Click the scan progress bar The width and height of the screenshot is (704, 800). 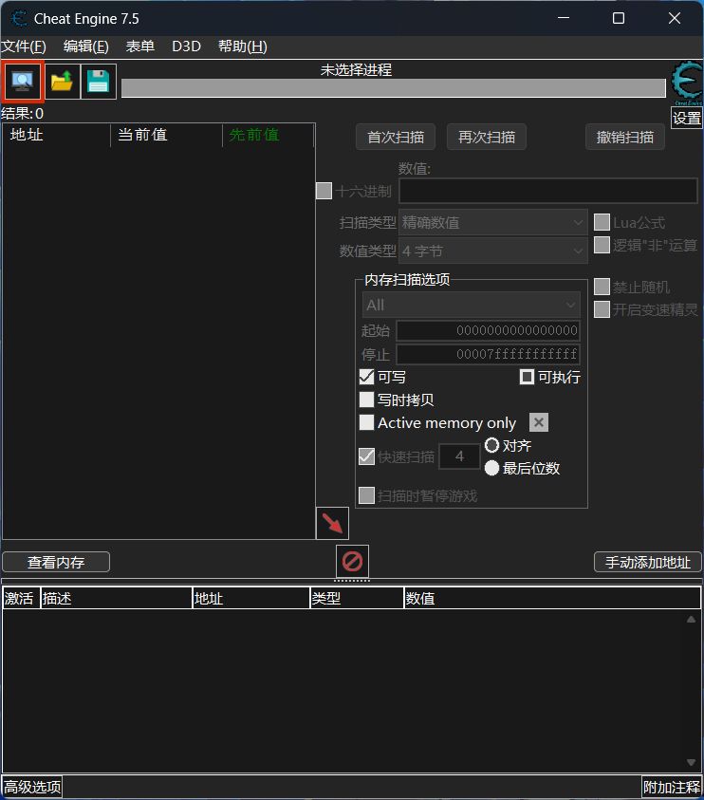394,87
